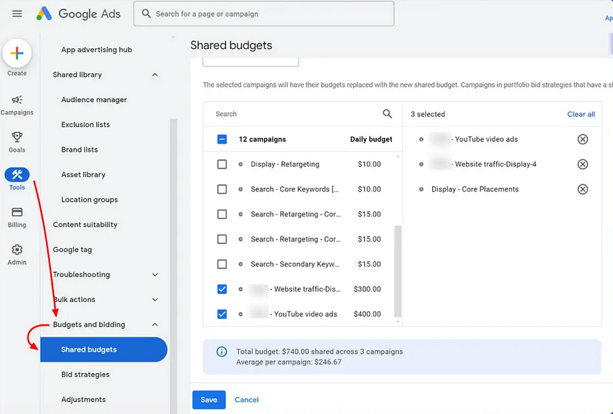The image size is (613, 414).
Task: Expand the Bulk actions section
Action: click(x=154, y=299)
